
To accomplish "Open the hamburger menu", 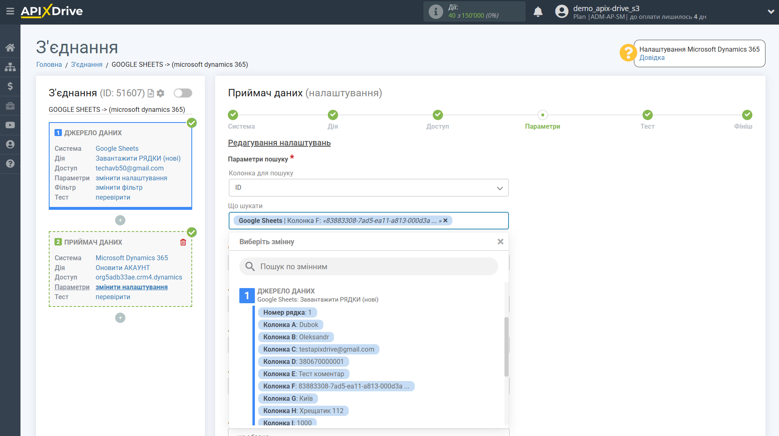I will 10,11.
